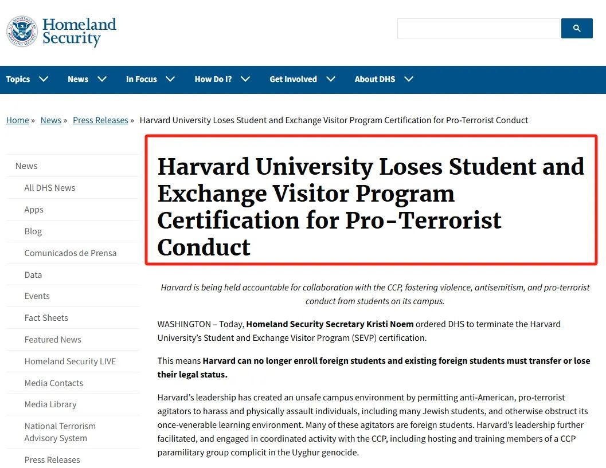Click the bold 'Harvard can no longer enroll' sentence
606x468 pixels.
374,368
